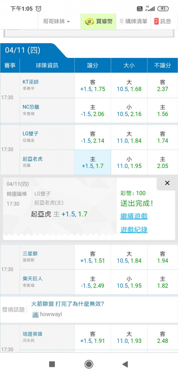Tap the Android recent apps square icon
This screenshot has height=376, width=178.
(x=52, y=364)
